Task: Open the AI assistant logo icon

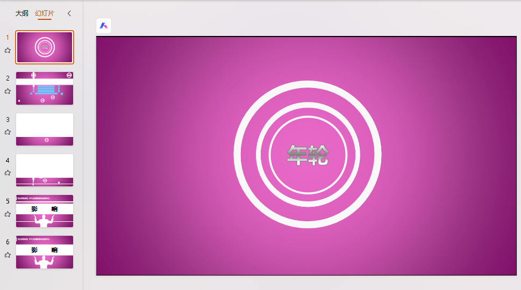Action: tap(104, 26)
